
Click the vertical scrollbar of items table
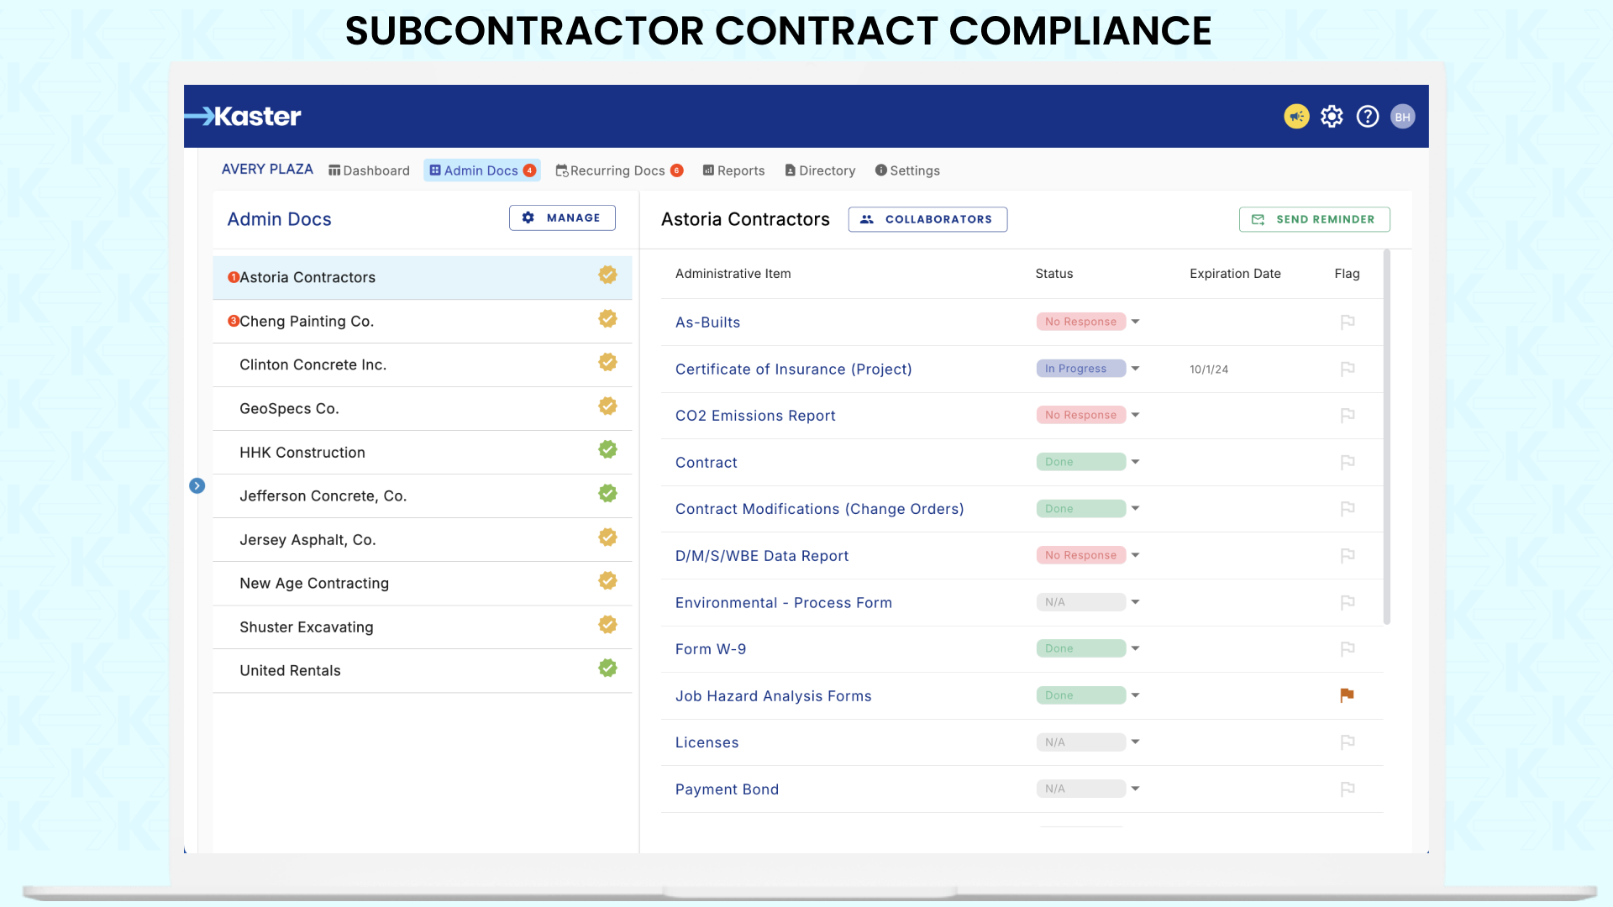click(1386, 437)
